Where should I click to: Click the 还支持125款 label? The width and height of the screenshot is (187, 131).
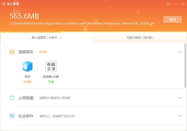(x=51, y=77)
